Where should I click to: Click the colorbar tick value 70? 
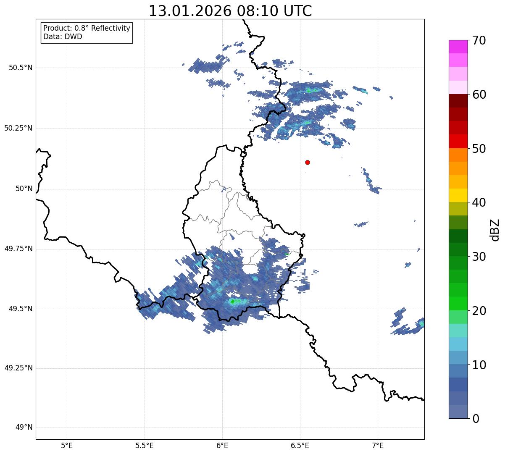pos(479,41)
